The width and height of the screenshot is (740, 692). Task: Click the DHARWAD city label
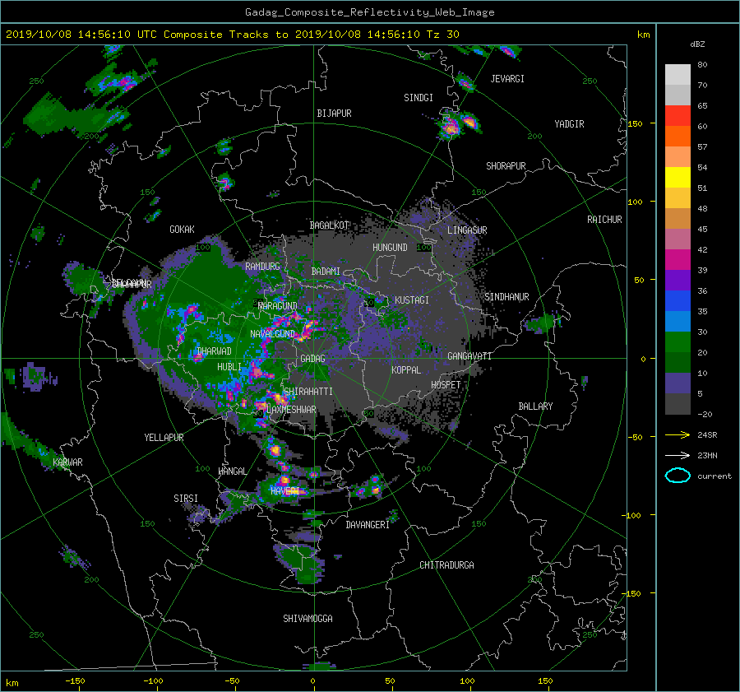(x=215, y=351)
